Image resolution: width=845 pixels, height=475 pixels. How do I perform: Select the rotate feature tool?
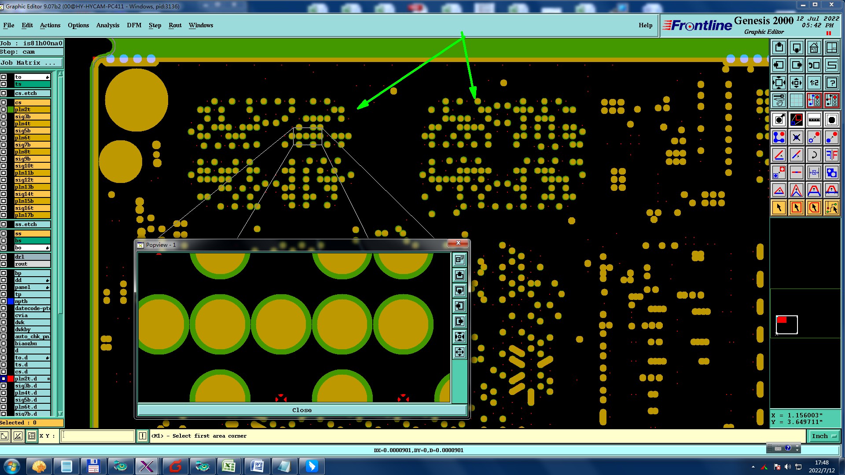coord(814,155)
